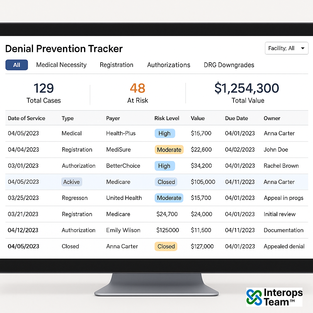Click date of service 04/12/2023
The height and width of the screenshot is (313, 313).
click(23, 230)
